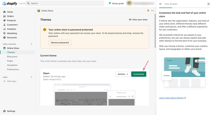Click the back arrow in tasks panel

click(x=161, y=4)
